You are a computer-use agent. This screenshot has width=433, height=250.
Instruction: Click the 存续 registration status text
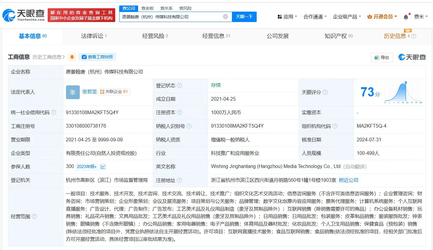[x=216, y=85]
